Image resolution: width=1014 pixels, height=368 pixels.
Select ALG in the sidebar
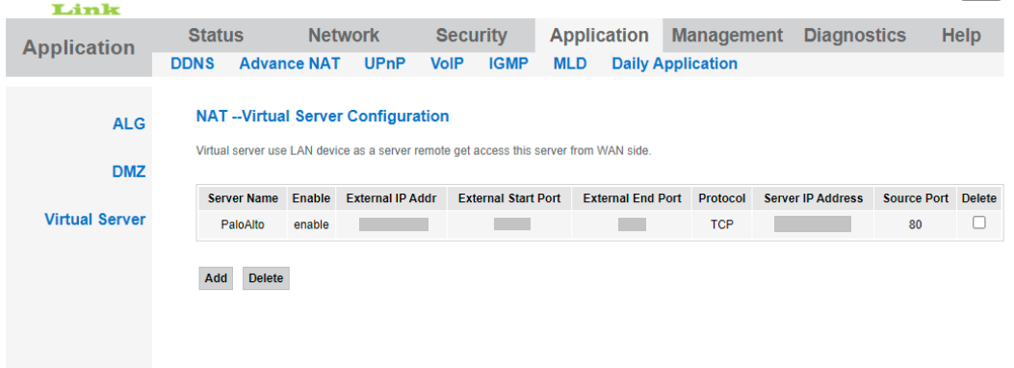click(x=129, y=123)
